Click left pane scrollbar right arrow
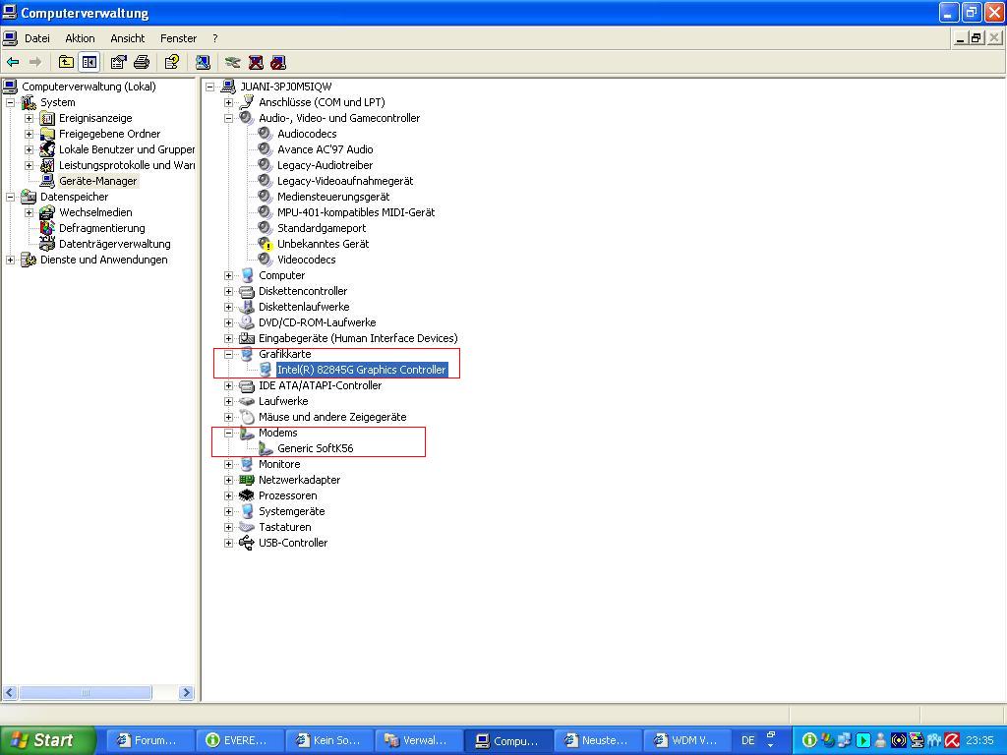The image size is (1007, 755). tap(186, 693)
